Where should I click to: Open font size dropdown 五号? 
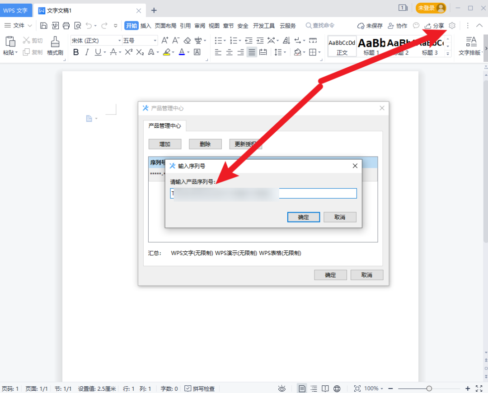tap(155, 41)
